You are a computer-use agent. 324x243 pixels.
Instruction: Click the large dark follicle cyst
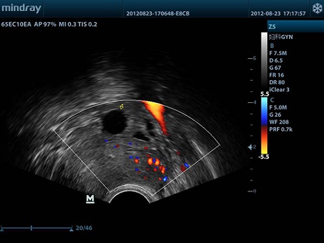(114, 122)
